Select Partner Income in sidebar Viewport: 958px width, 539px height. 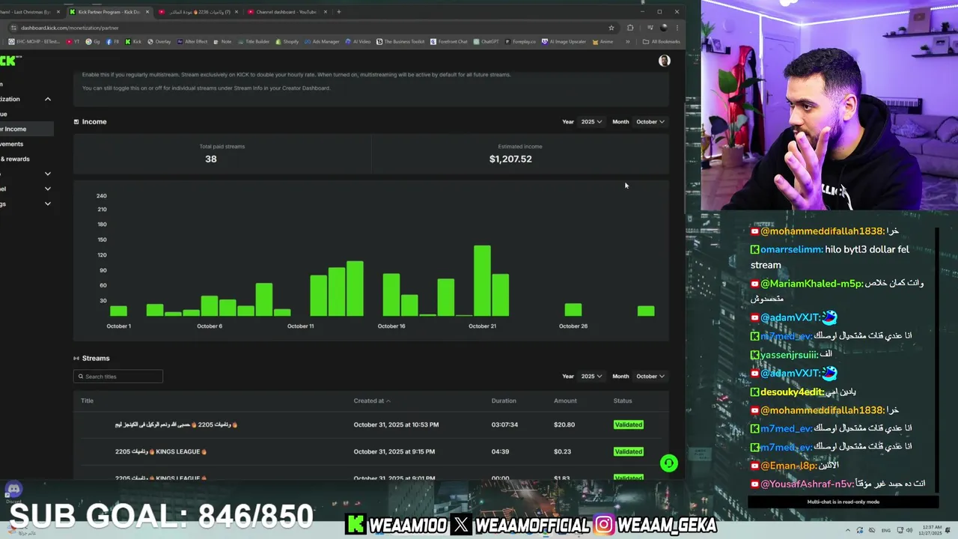(26, 129)
